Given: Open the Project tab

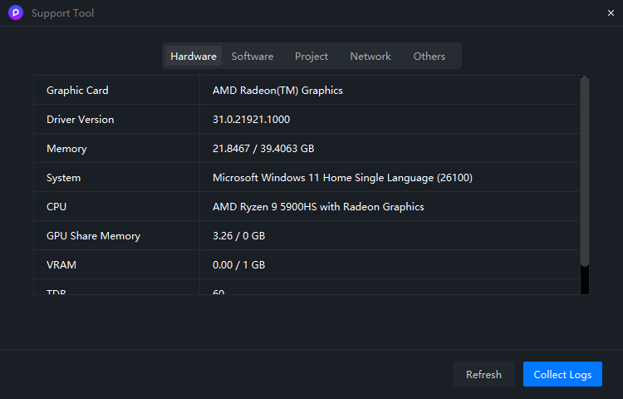Looking at the screenshot, I should click(311, 56).
